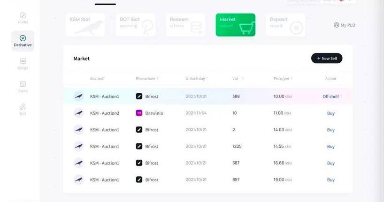Open the Home sidebar icon
This screenshot has width=384, height=202.
[23, 15]
